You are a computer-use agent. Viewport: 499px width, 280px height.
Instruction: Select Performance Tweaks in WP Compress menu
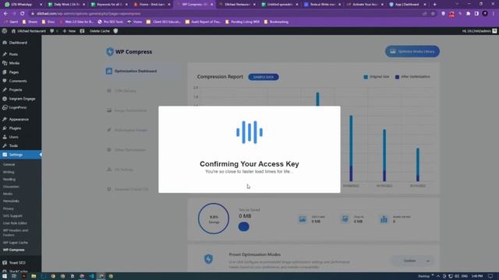point(131,130)
